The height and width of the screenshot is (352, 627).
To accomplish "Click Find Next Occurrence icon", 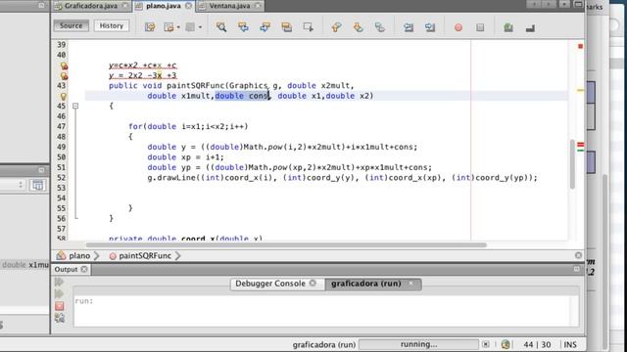I will click(265, 27).
